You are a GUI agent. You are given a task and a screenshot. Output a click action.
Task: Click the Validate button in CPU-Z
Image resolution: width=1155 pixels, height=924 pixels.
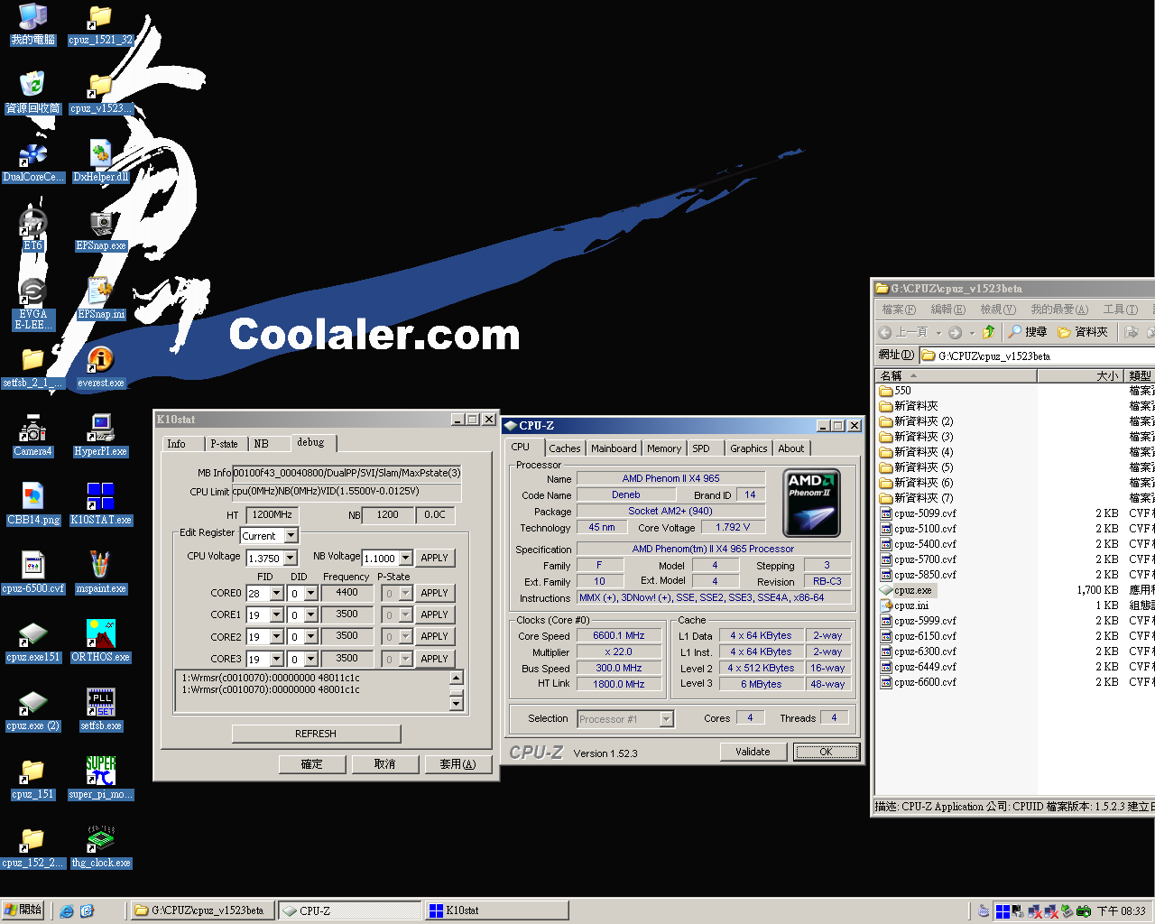pos(753,752)
